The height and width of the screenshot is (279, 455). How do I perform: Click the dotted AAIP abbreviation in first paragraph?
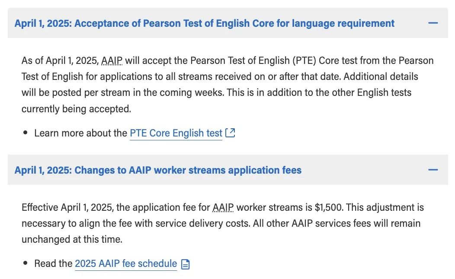pos(112,60)
